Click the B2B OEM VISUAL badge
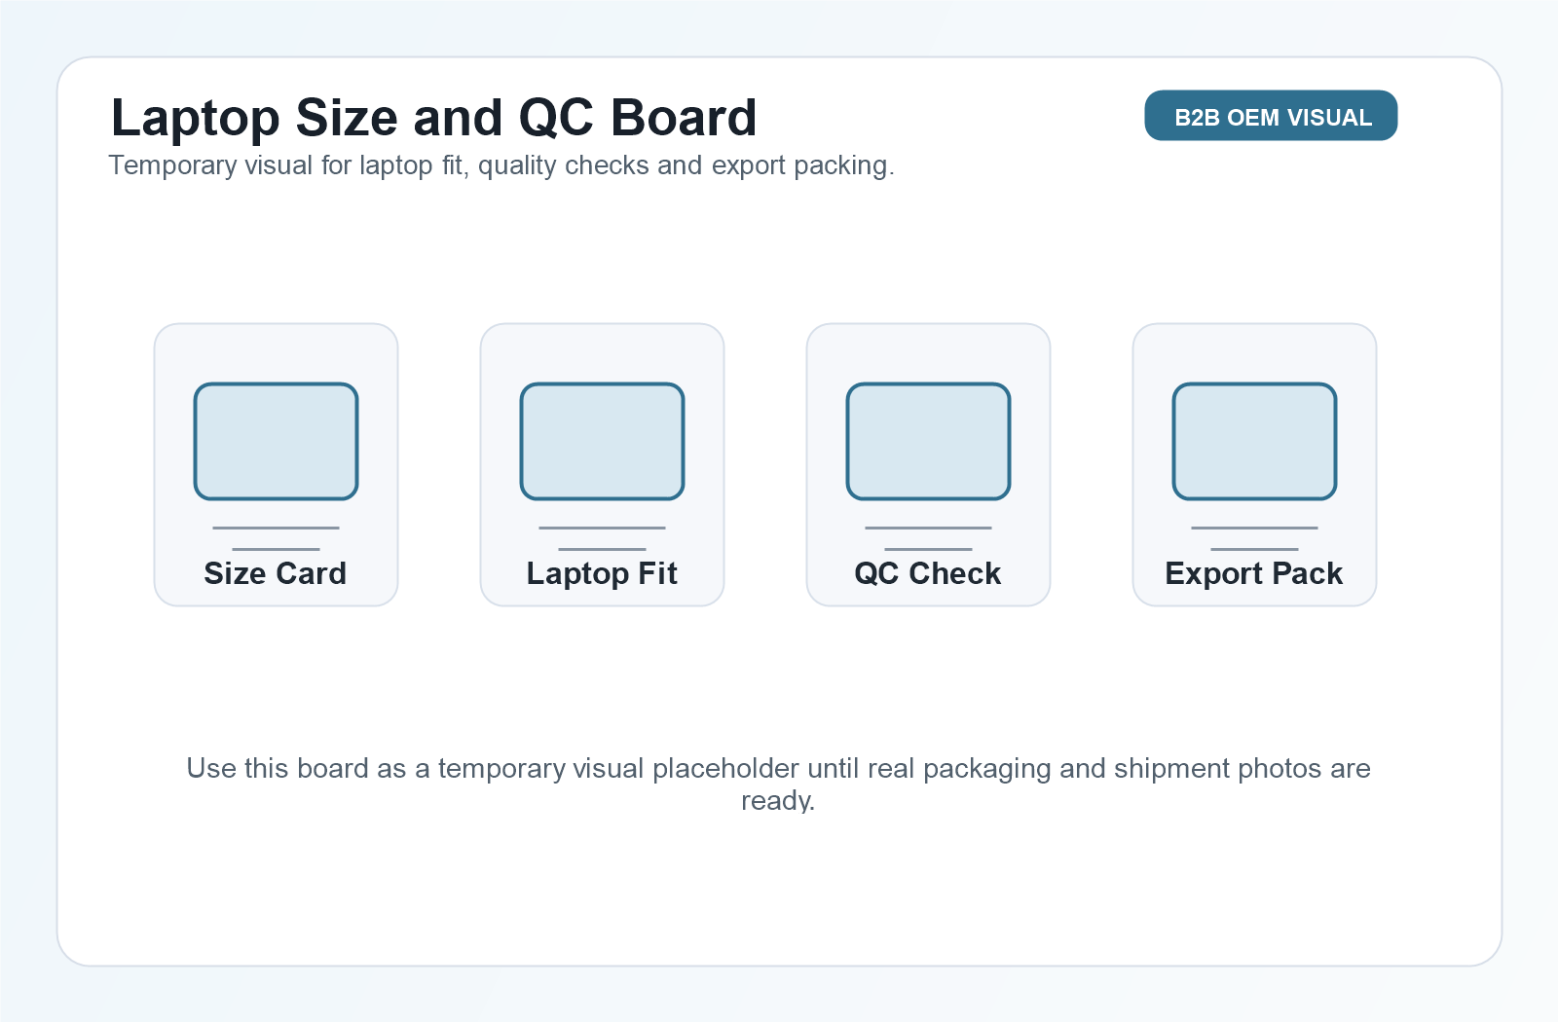Image resolution: width=1558 pixels, height=1022 pixels. [1271, 116]
